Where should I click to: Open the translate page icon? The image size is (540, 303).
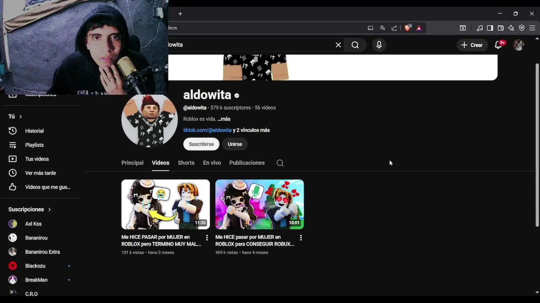(x=382, y=28)
